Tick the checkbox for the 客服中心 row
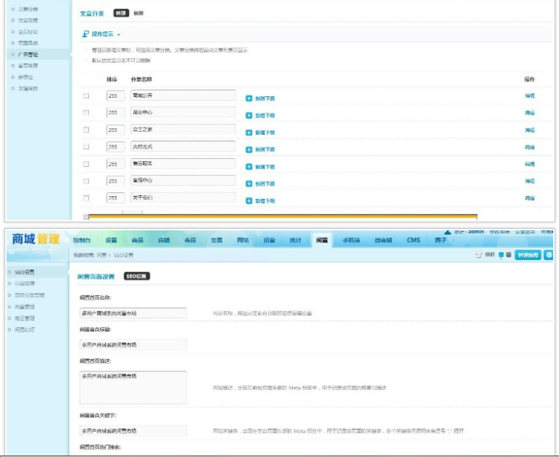The image size is (559, 457). coord(86,181)
